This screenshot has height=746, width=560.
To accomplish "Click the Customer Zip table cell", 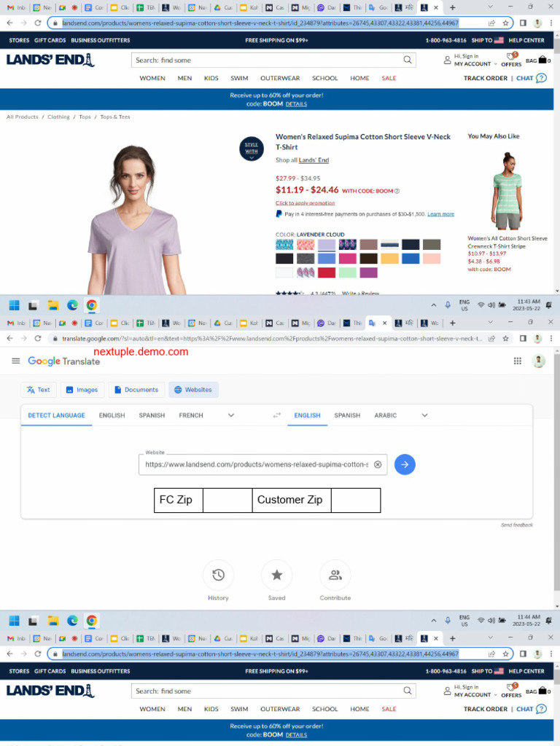I will coord(292,500).
